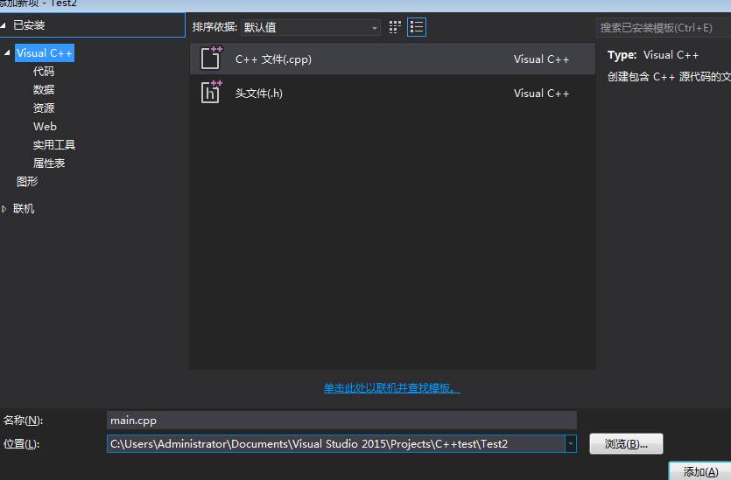Screen dimensions: 731x480
Task: Select the 联机 tree item
Action: [x=24, y=209]
